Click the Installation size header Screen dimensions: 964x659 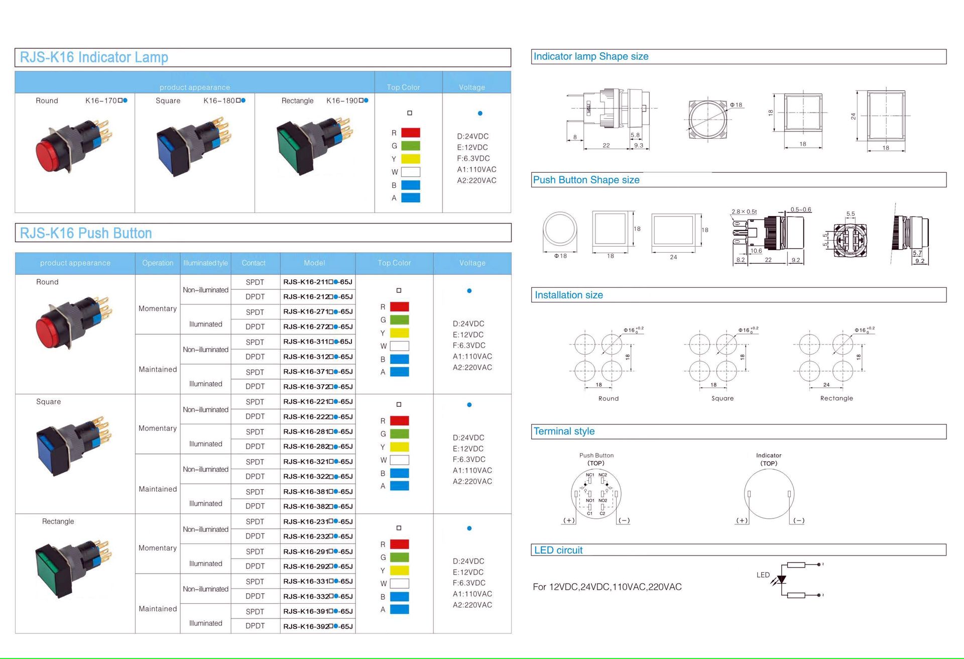tap(569, 295)
